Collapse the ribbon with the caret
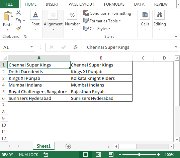 [176, 36]
